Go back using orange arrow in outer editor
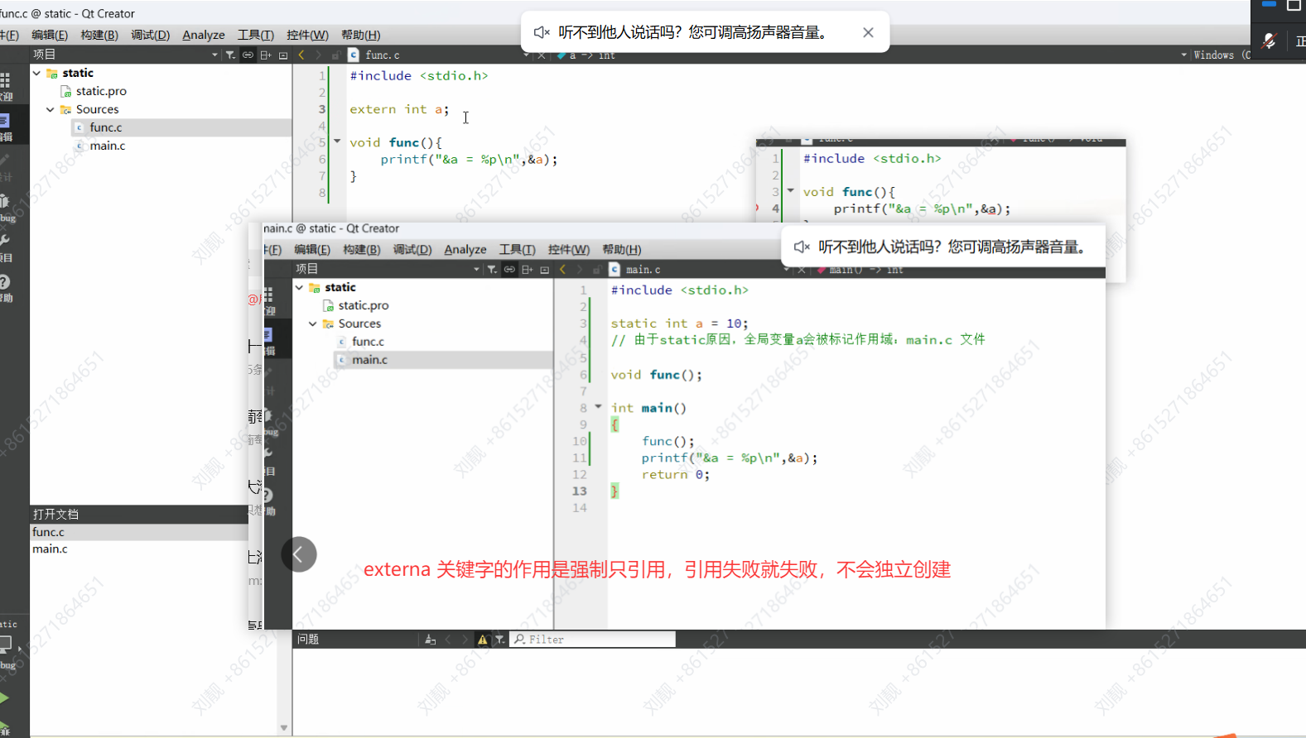Screen dimensions: 1306x738 (301, 55)
